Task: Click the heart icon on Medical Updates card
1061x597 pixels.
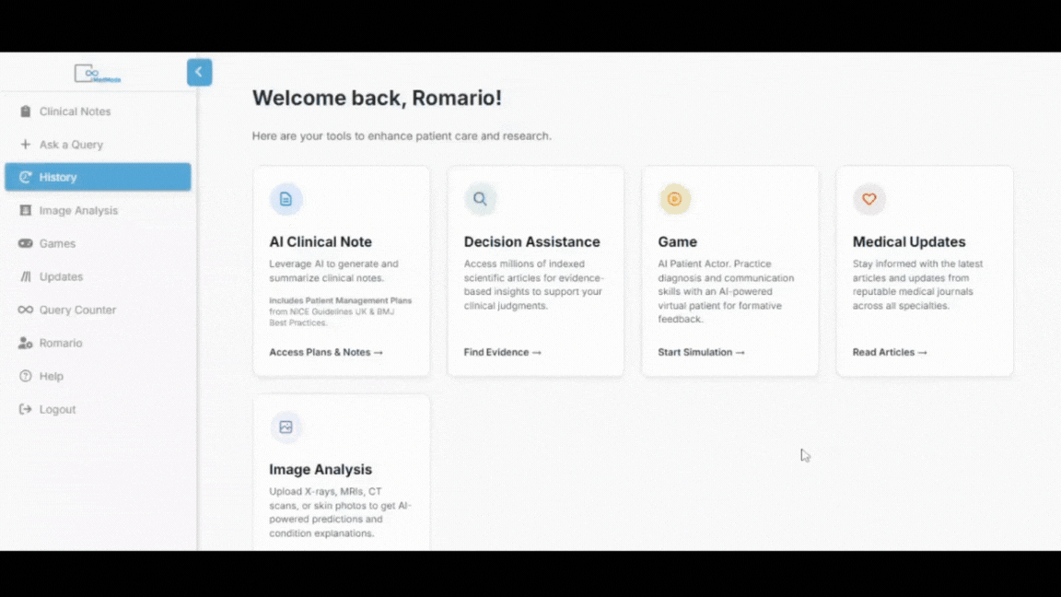Action: (x=869, y=199)
